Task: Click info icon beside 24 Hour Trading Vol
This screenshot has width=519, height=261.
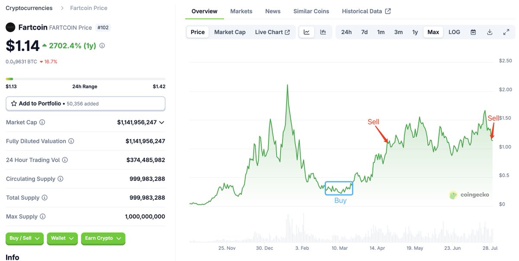Action: pos(65,160)
